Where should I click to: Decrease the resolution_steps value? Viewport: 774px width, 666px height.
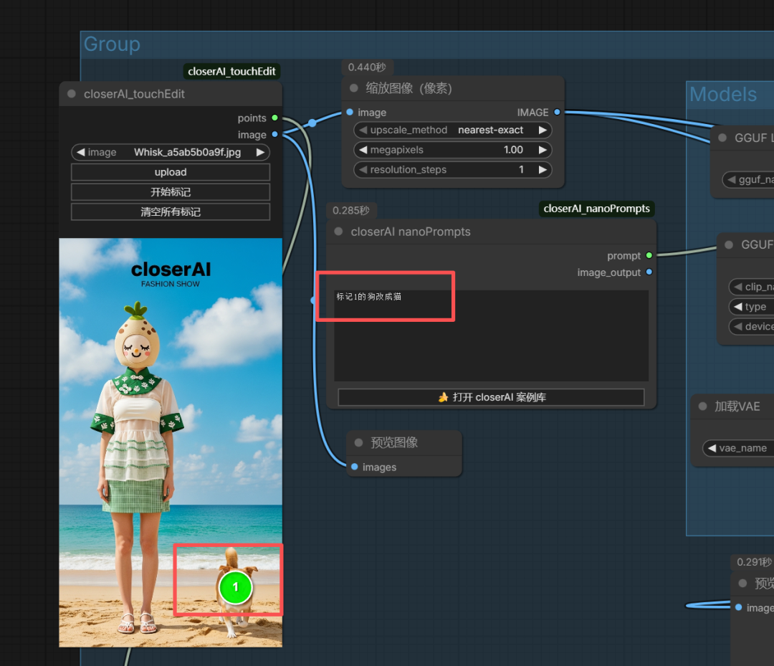tap(363, 169)
